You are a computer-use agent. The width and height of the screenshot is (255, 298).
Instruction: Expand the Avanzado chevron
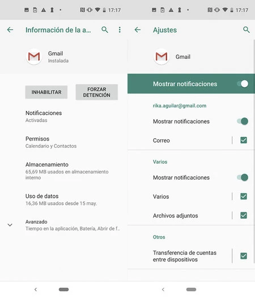10,225
